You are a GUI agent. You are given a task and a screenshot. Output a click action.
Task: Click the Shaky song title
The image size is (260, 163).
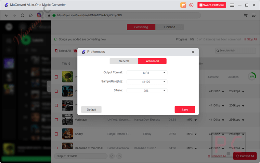79,134
